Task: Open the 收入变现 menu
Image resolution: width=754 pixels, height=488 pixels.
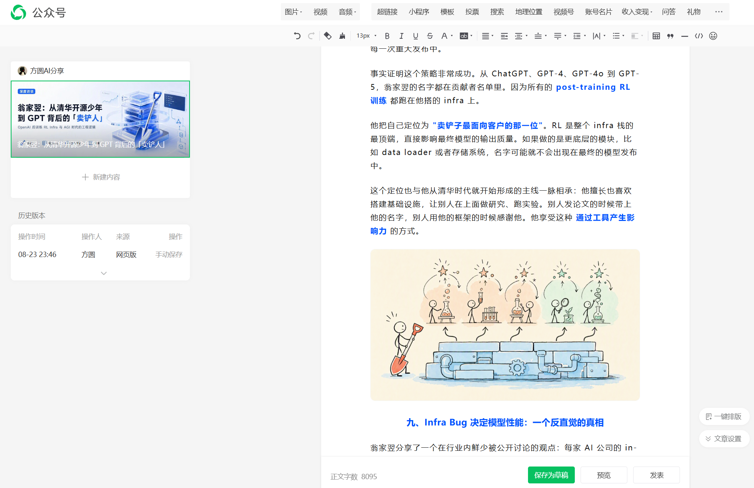Action: 637,12
